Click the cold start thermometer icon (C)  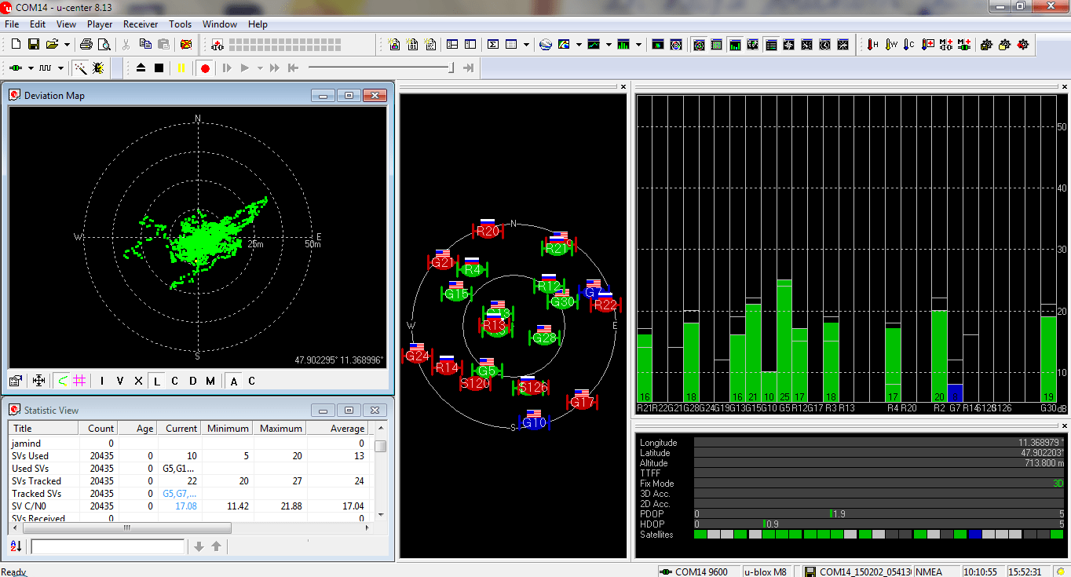(909, 45)
